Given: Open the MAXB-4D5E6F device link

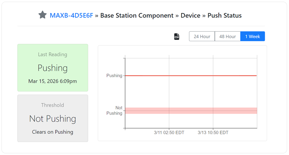Looking at the screenshot, I should click(x=71, y=15).
